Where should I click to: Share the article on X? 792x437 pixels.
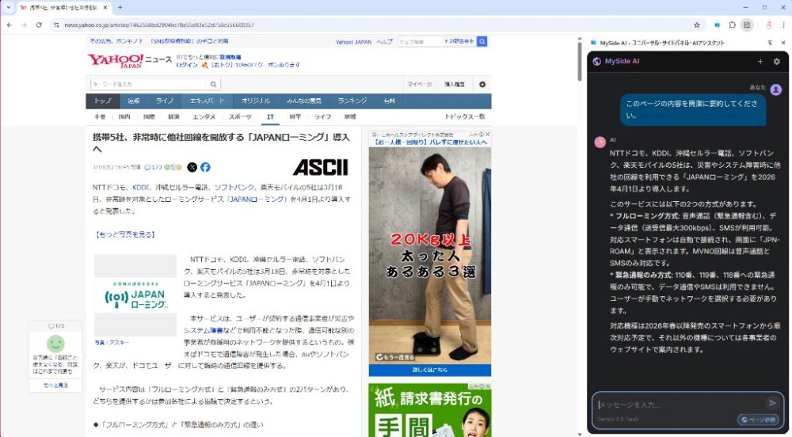(x=192, y=167)
